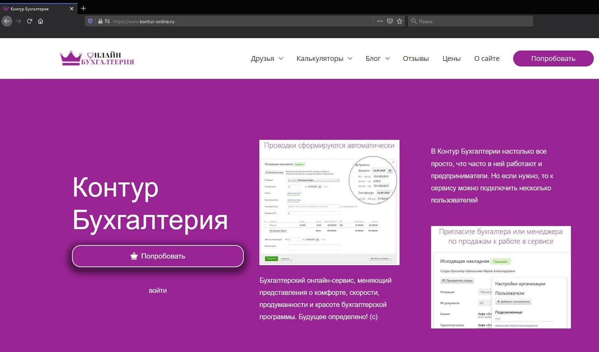The image size is (599, 352).
Task: Click the browser forward arrow
Action: [19, 21]
